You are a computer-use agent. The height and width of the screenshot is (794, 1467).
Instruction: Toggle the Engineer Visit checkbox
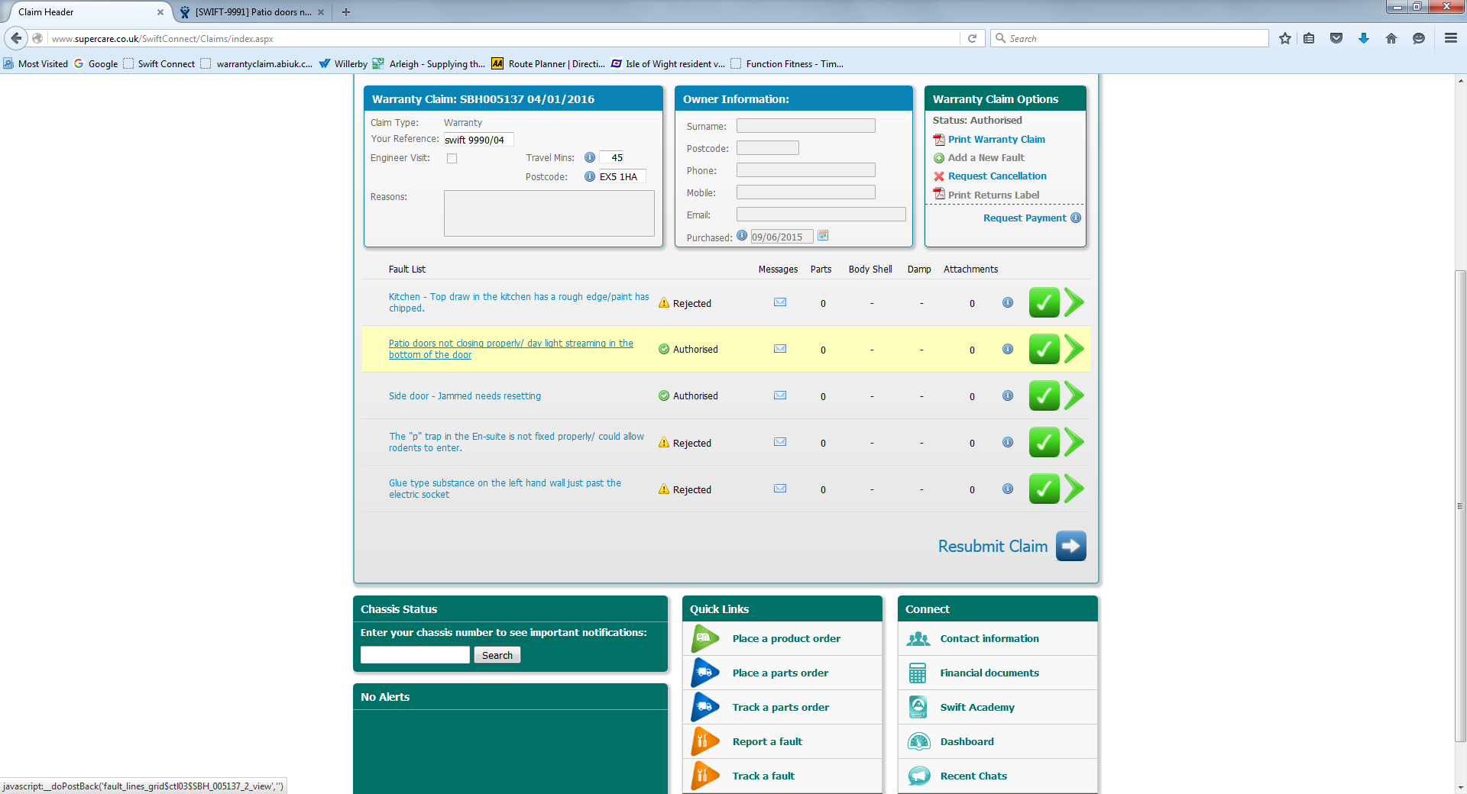(x=452, y=158)
